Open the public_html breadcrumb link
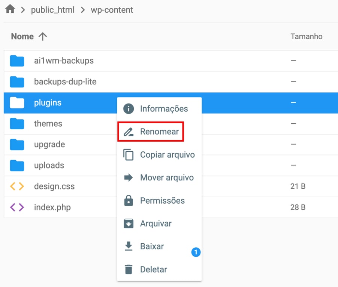This screenshot has width=338, height=287. coord(53,10)
